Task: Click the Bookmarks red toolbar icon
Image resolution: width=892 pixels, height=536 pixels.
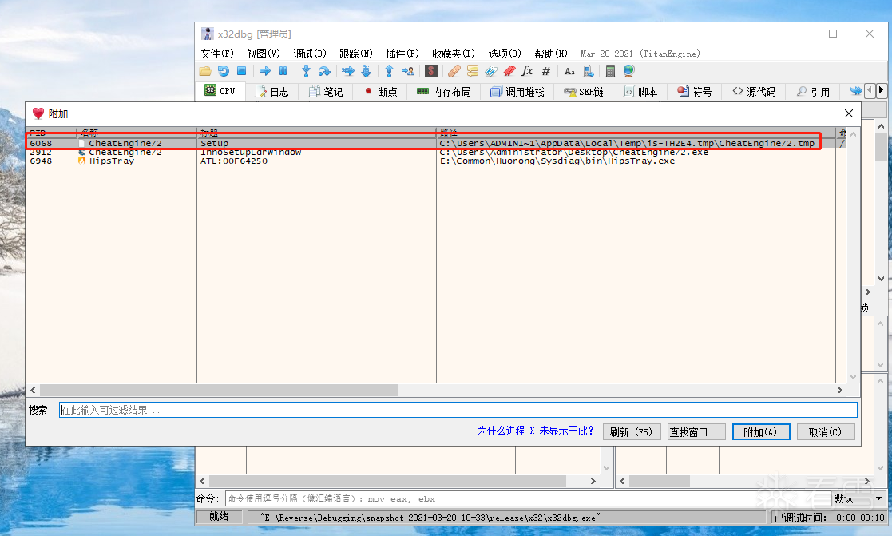Action: pos(509,71)
